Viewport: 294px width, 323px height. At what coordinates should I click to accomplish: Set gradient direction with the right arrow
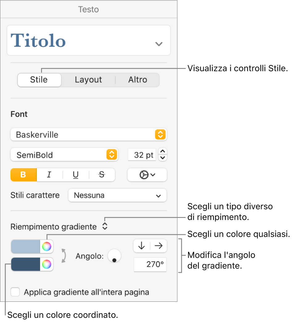click(x=158, y=246)
